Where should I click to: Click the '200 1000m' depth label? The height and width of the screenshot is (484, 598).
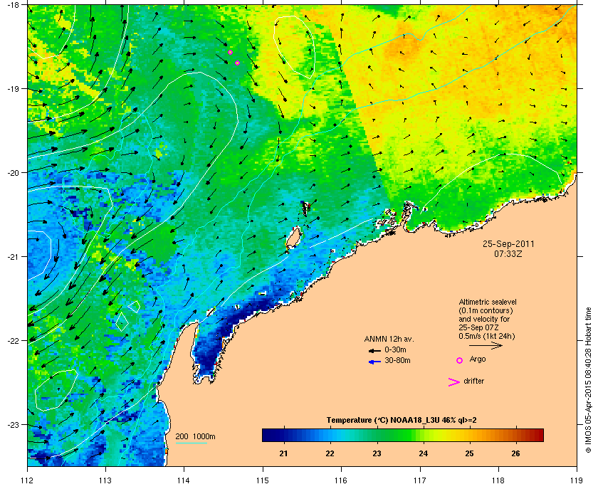195,436
